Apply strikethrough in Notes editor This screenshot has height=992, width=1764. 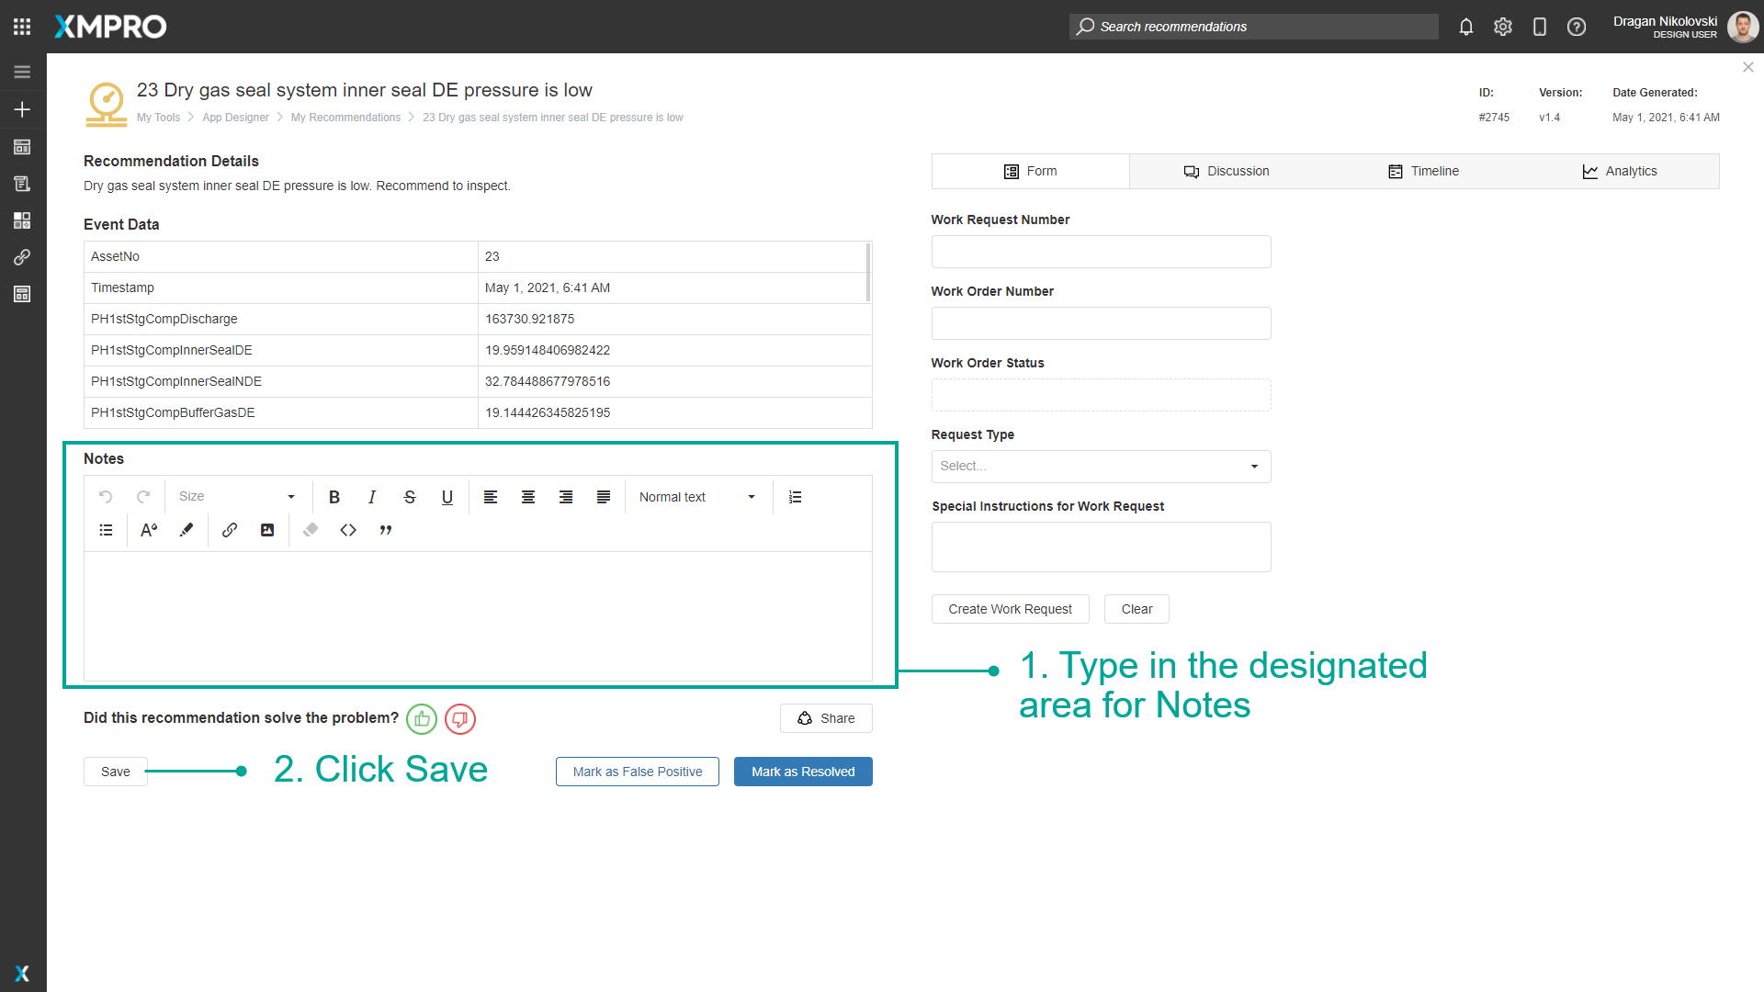[410, 497]
